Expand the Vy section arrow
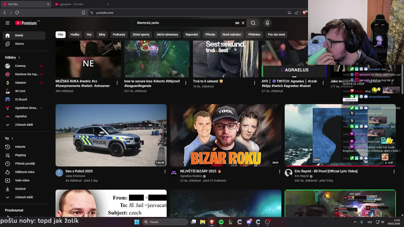This screenshot has width=404, height=227. pyautogui.click(x=12, y=138)
